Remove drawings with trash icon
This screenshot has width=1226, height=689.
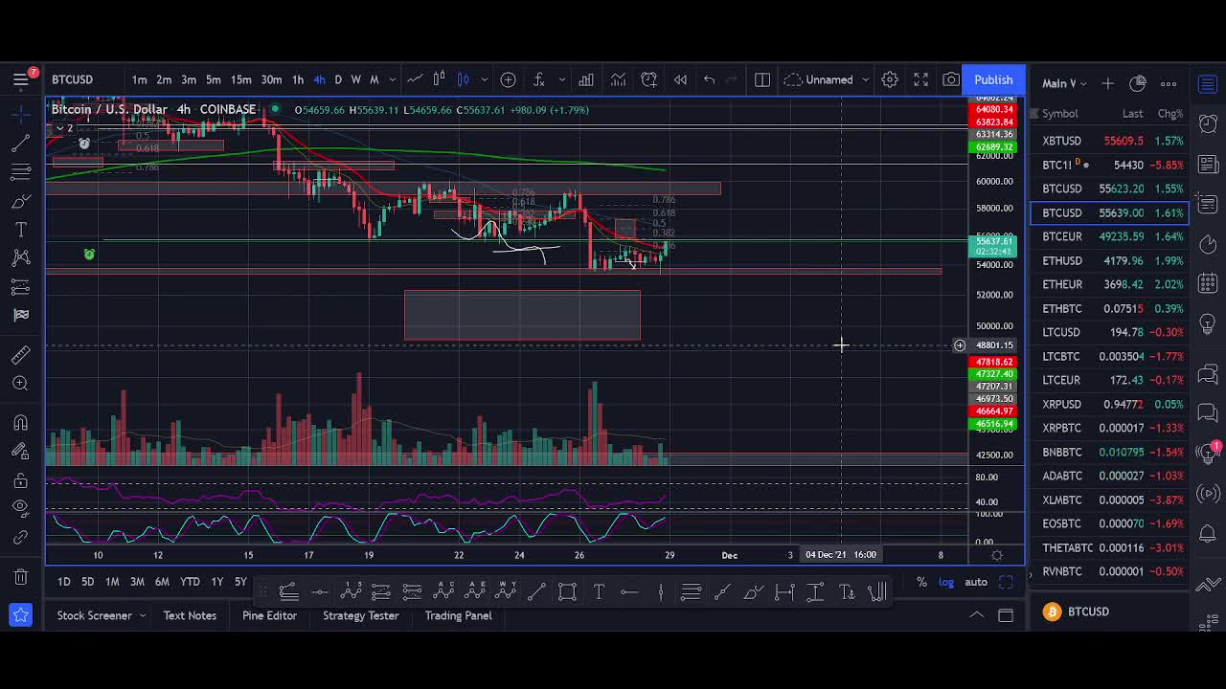[20, 577]
